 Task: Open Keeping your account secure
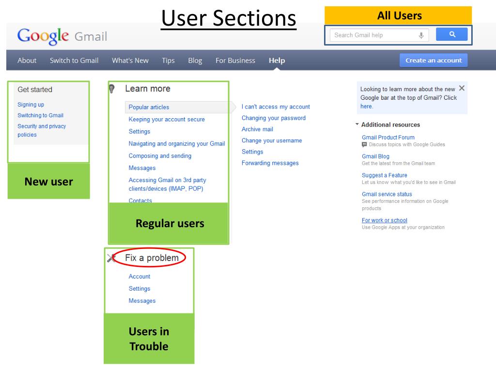pos(167,119)
